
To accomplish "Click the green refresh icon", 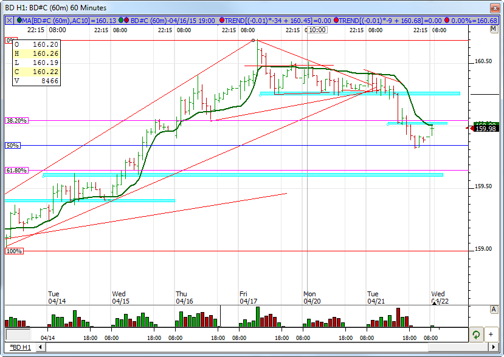I will pos(476,335).
